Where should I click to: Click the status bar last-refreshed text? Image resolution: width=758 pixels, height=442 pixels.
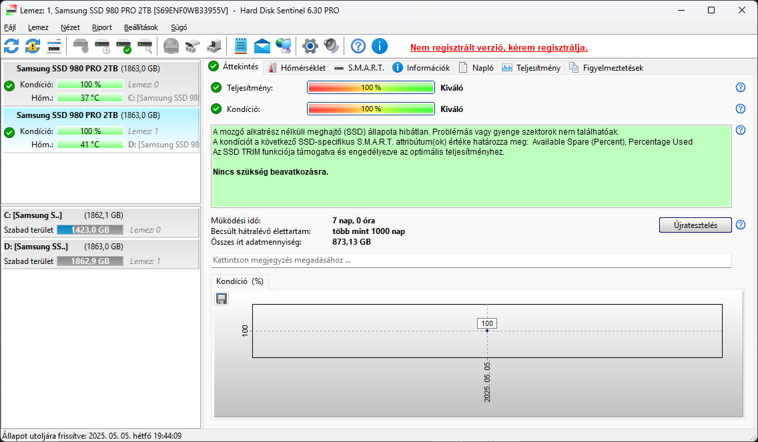tap(92, 436)
